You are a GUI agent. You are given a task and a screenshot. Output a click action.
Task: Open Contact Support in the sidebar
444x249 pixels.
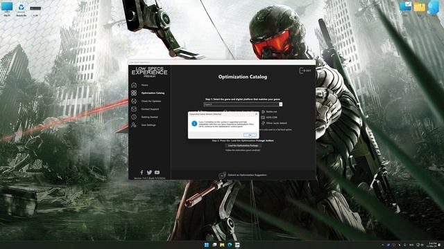150,109
